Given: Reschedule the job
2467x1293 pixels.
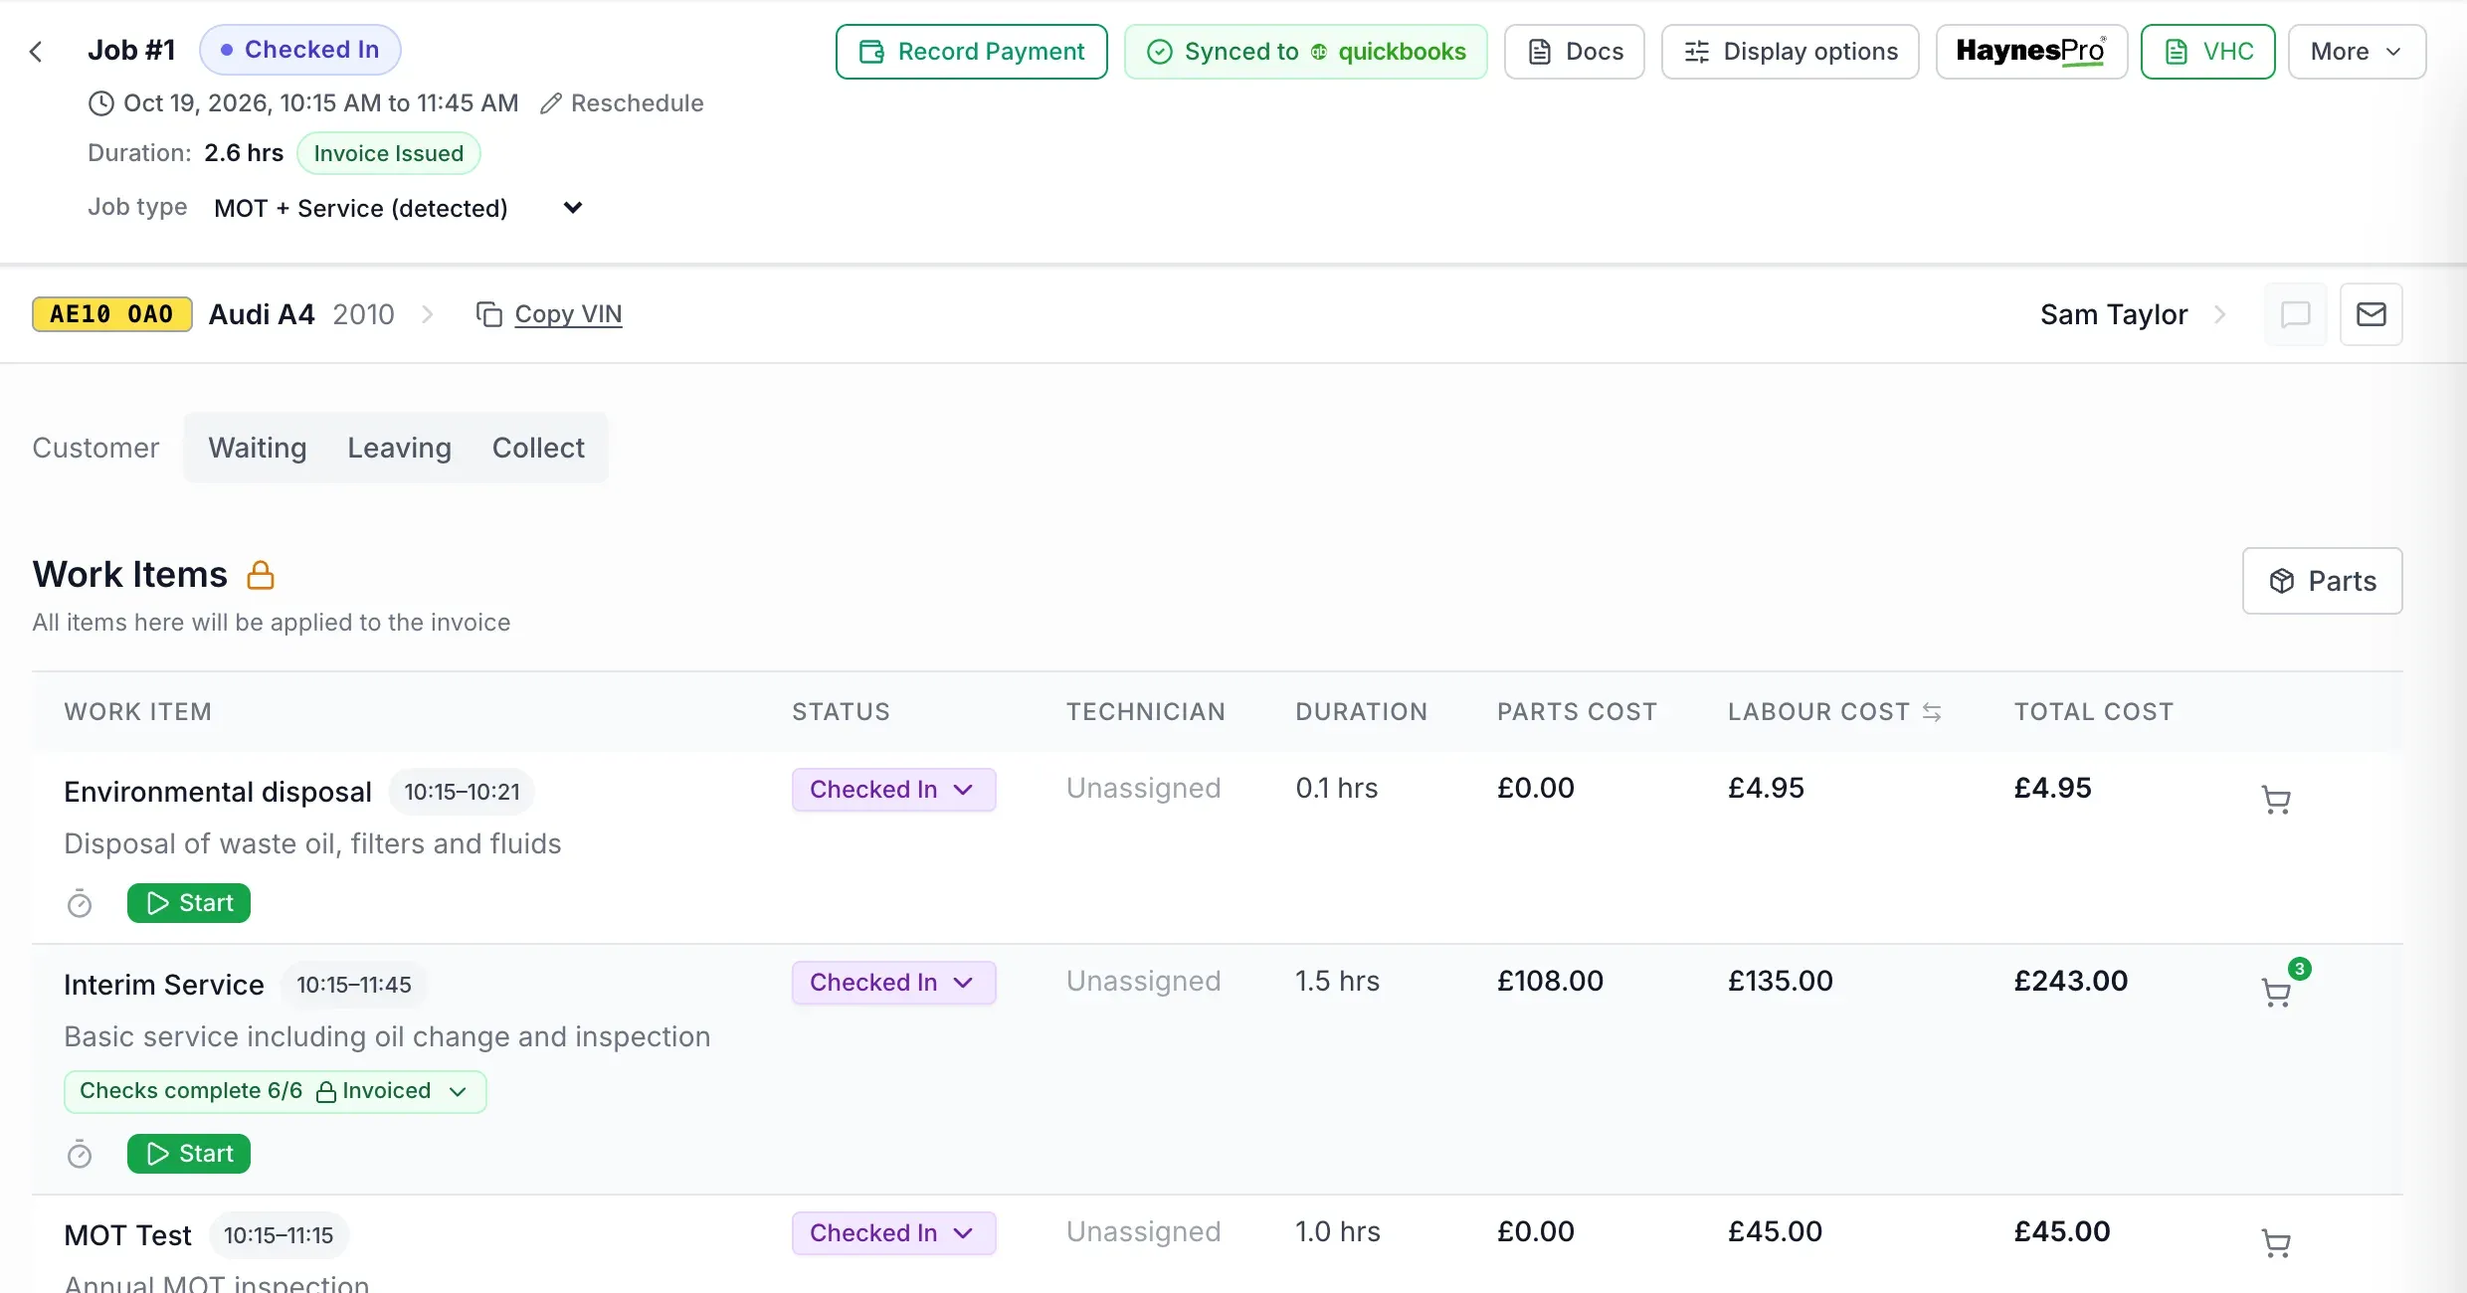Looking at the screenshot, I should (x=622, y=103).
